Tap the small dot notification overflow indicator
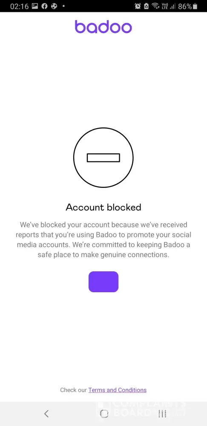The height and width of the screenshot is (426, 207). click(63, 6)
